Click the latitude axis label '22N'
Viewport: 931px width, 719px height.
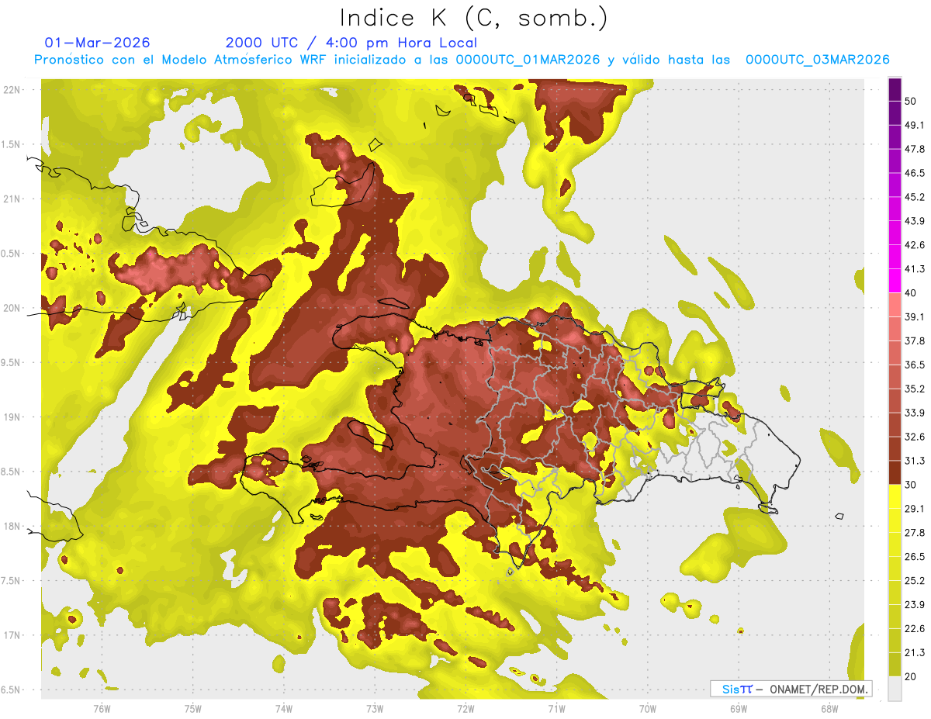click(12, 90)
